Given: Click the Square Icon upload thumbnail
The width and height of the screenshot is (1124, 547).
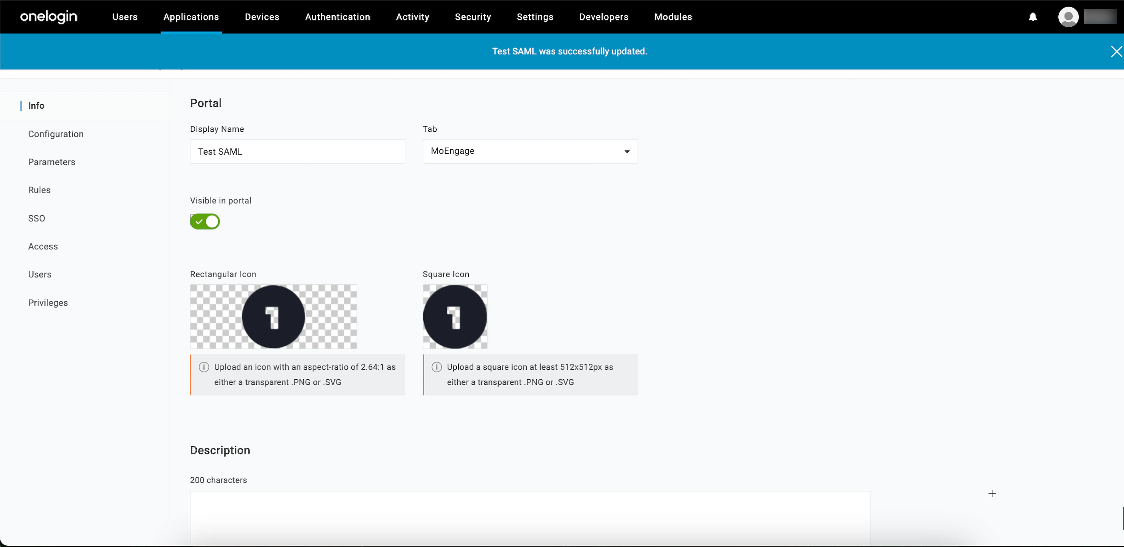Looking at the screenshot, I should (455, 317).
